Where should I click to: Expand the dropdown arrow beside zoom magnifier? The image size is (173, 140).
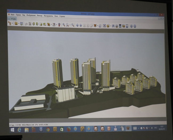(70, 25)
